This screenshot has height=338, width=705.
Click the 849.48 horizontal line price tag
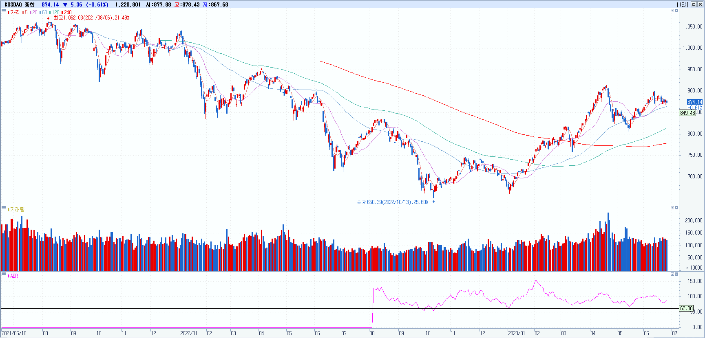[687, 113]
